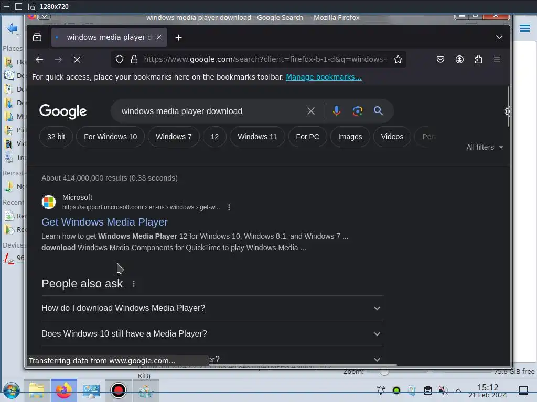The height and width of the screenshot is (402, 537).
Task: Open Get Windows Media Player link
Action: coord(104,222)
